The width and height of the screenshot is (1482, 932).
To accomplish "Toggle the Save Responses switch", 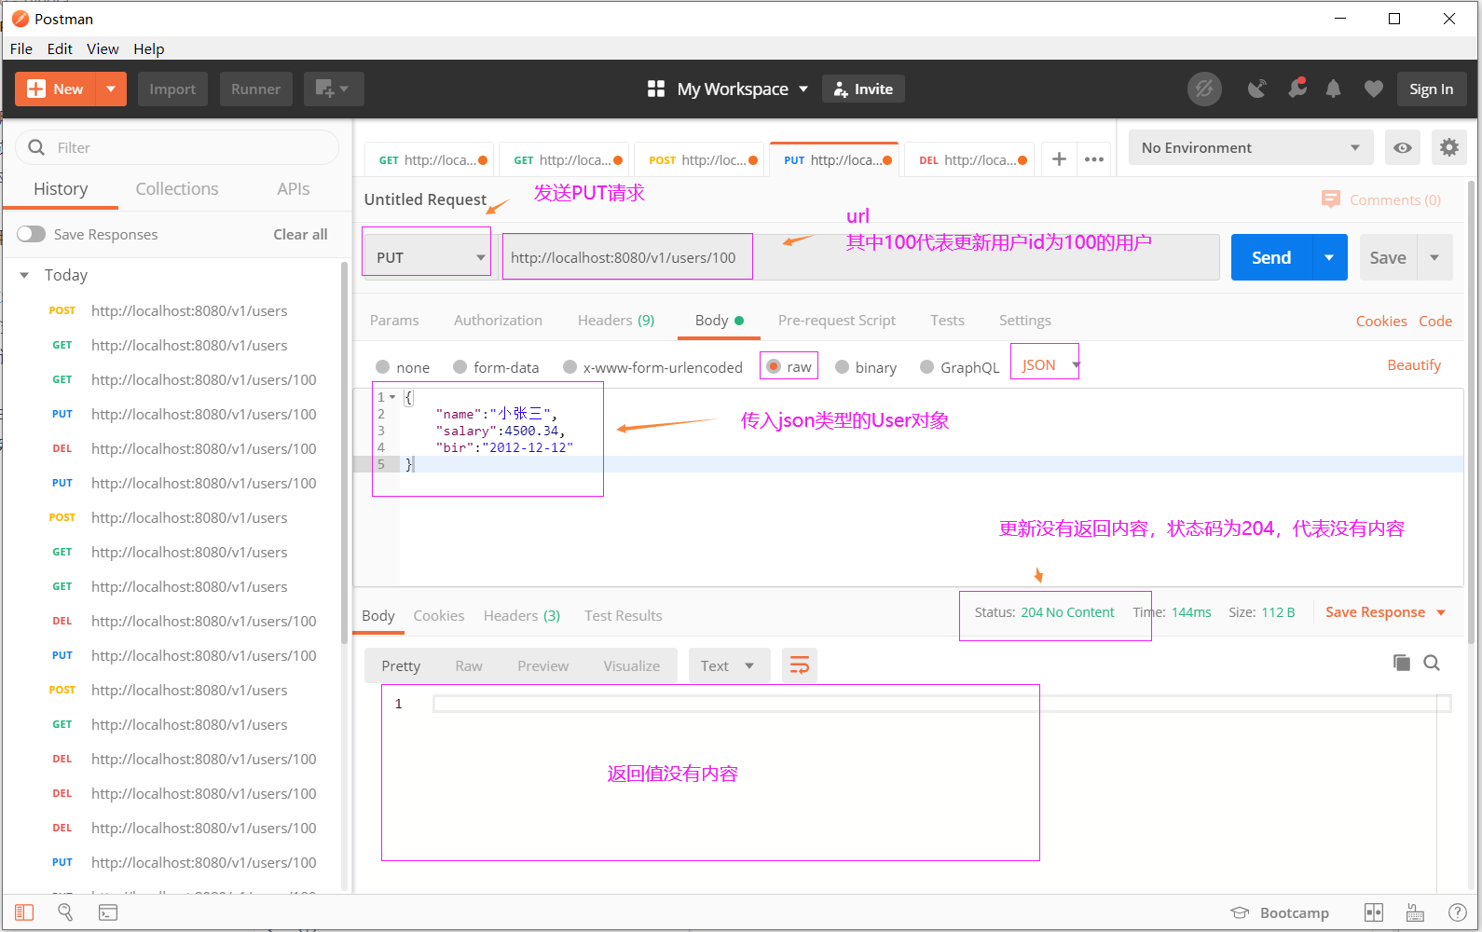I will click(x=31, y=234).
